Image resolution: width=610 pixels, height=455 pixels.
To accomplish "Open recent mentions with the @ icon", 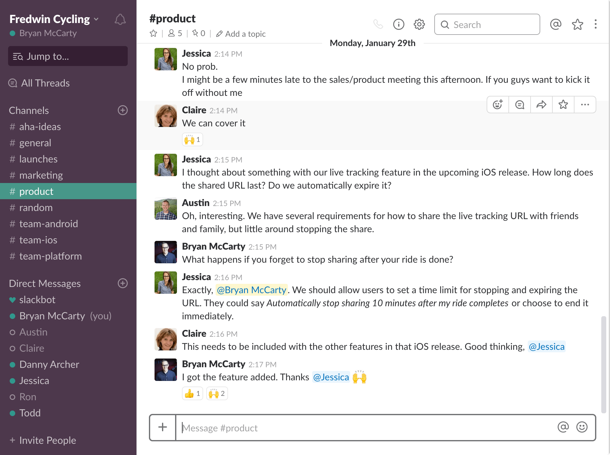I will pyautogui.click(x=555, y=24).
